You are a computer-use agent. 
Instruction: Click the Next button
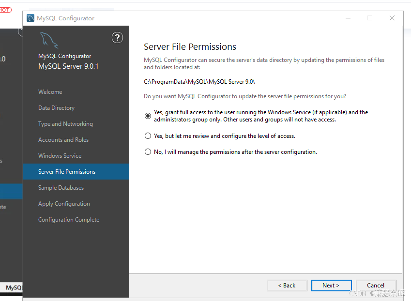click(x=331, y=286)
